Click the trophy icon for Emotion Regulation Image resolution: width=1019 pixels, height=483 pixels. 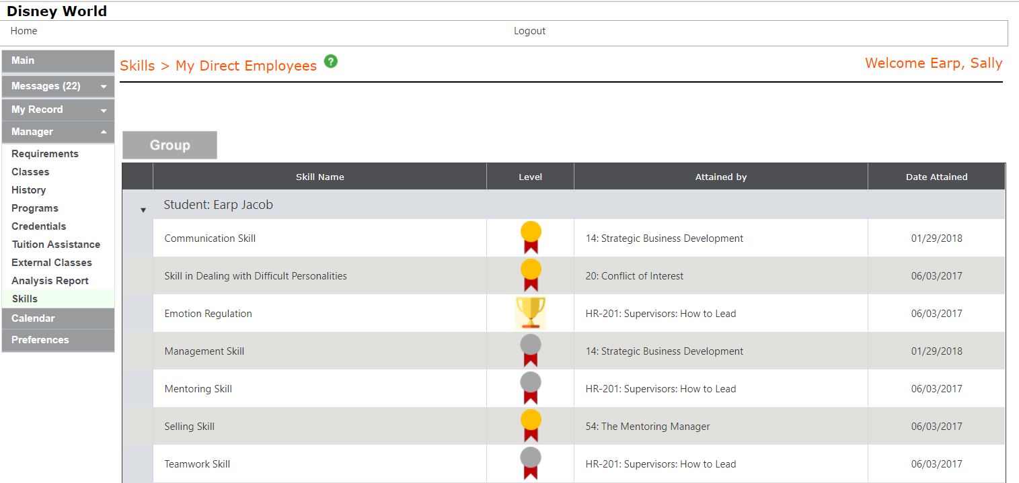[530, 313]
